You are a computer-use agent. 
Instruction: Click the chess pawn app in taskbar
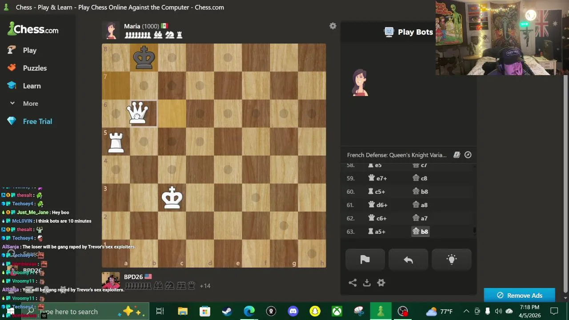click(x=381, y=311)
